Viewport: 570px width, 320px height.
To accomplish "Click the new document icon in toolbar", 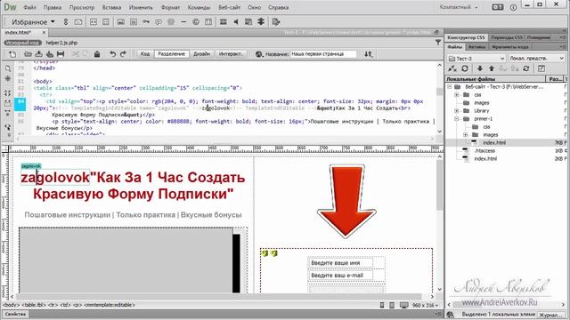I will [12, 54].
